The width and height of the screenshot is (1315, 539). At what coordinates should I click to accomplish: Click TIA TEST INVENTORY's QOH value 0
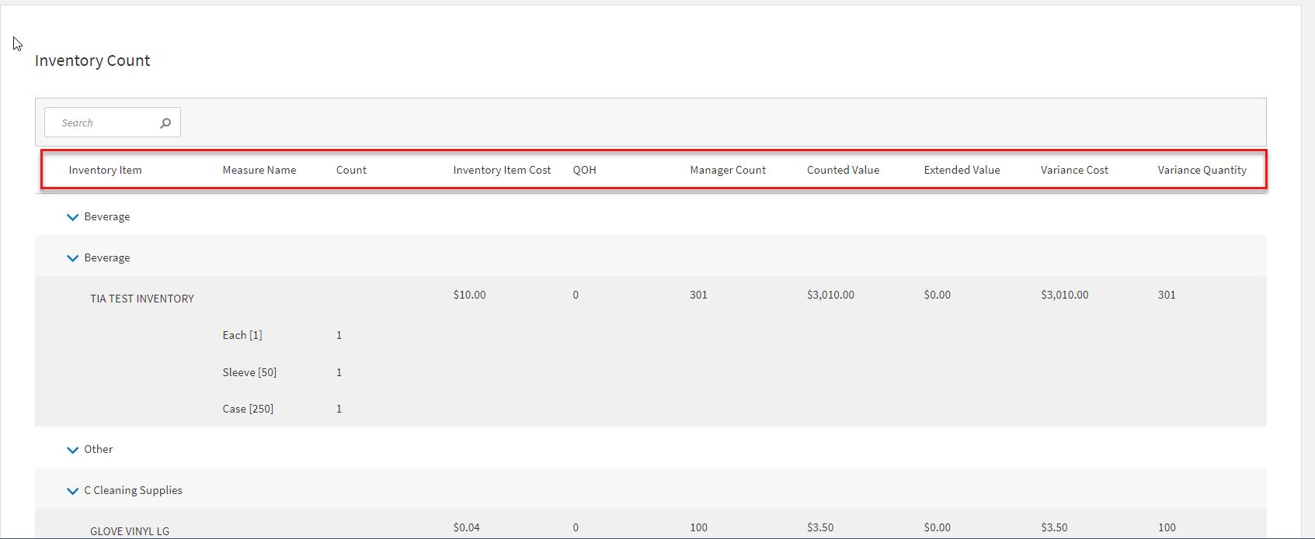click(x=576, y=295)
